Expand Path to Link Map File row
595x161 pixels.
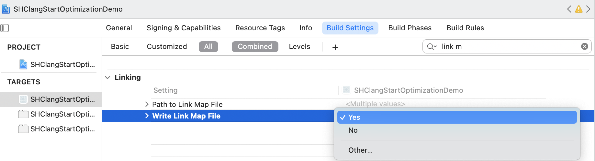(x=147, y=104)
